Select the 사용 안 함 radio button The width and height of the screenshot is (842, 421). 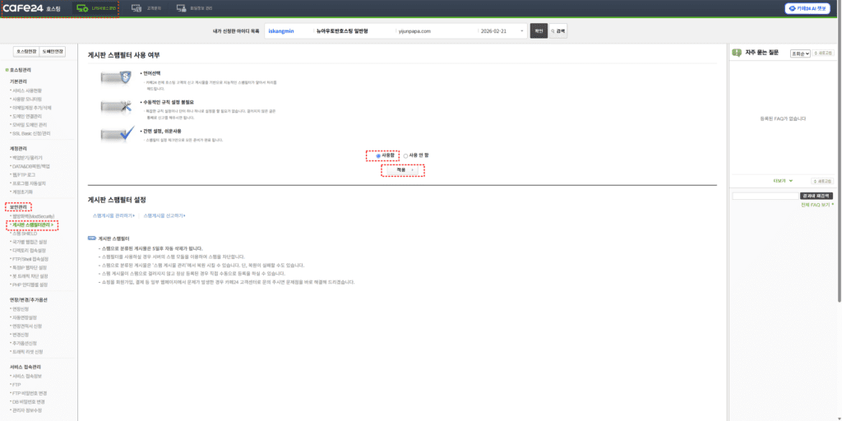[x=405, y=155]
